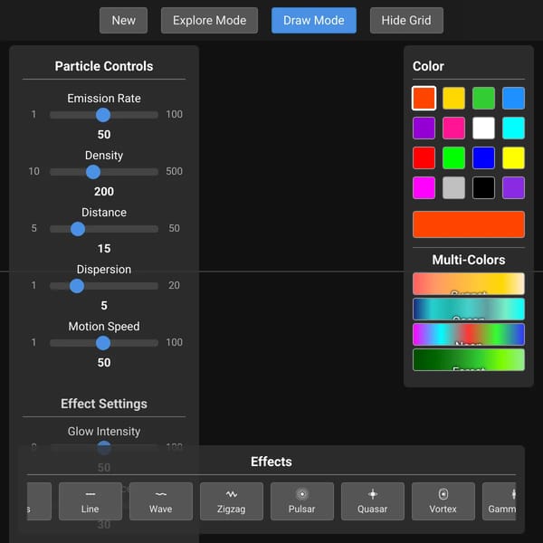Click the Glow Intensity label
The width and height of the screenshot is (543, 543).
[104, 432]
